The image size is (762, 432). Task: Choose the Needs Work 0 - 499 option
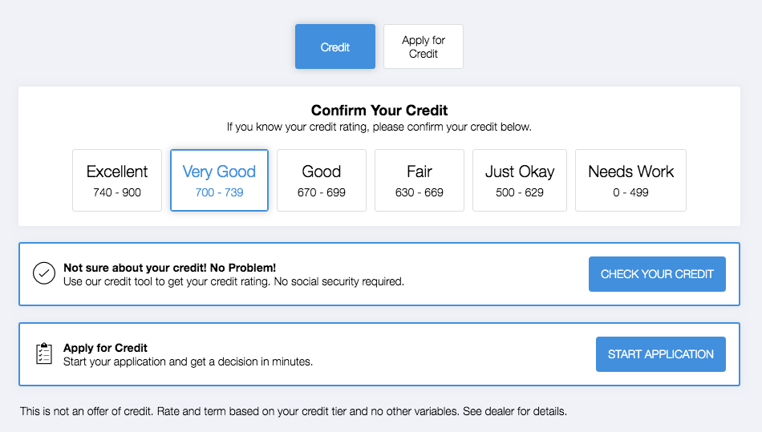630,180
